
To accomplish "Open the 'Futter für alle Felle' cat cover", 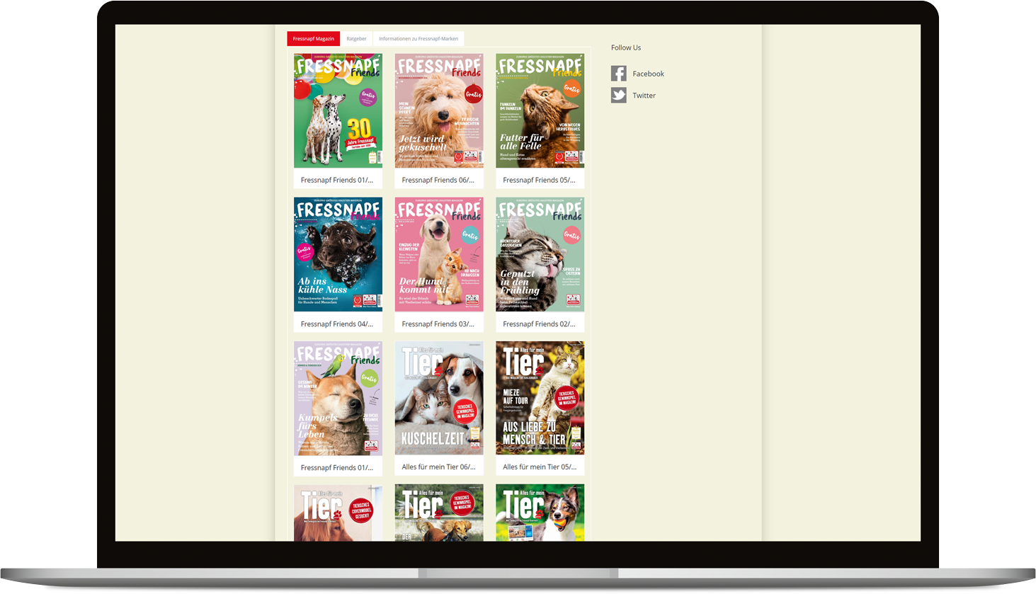I will (540, 110).
